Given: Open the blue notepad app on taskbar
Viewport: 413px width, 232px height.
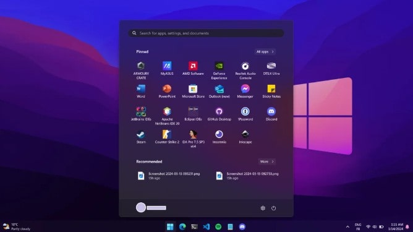Looking at the screenshot, I should [x=230, y=226].
